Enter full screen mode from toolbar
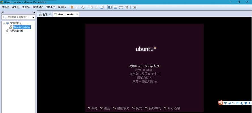 click(121, 7)
